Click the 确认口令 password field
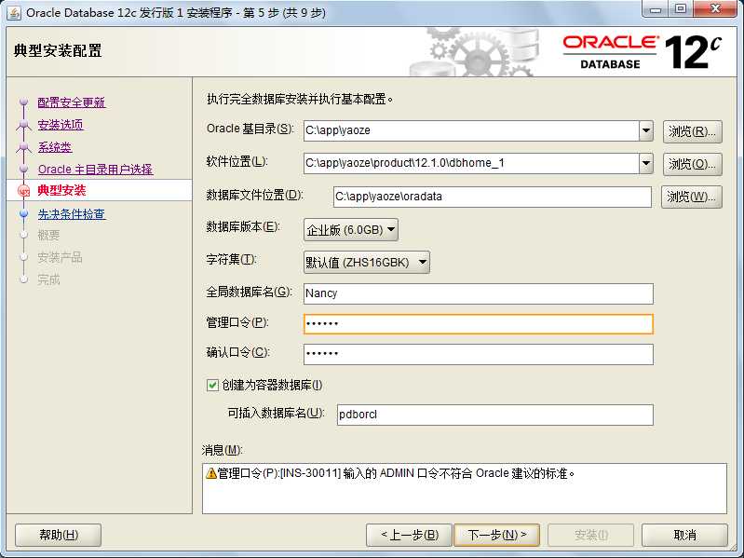The width and height of the screenshot is (744, 558). tap(479, 354)
